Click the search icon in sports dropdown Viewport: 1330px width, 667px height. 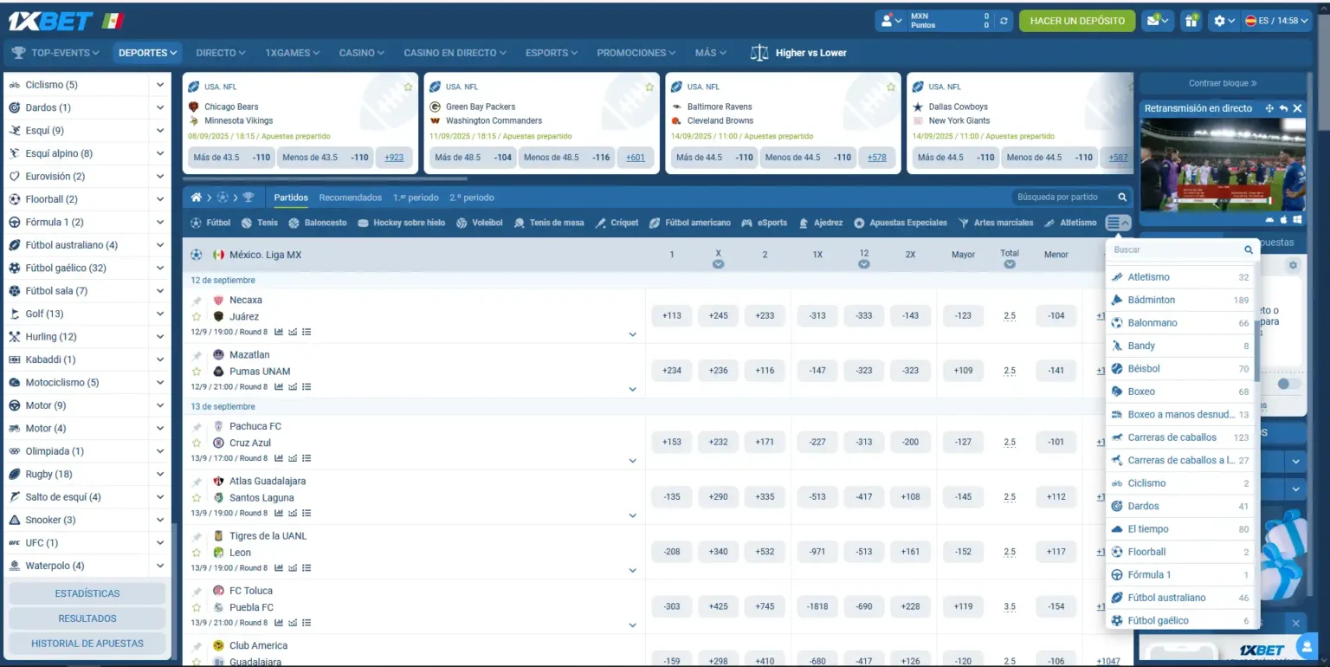click(x=1249, y=249)
